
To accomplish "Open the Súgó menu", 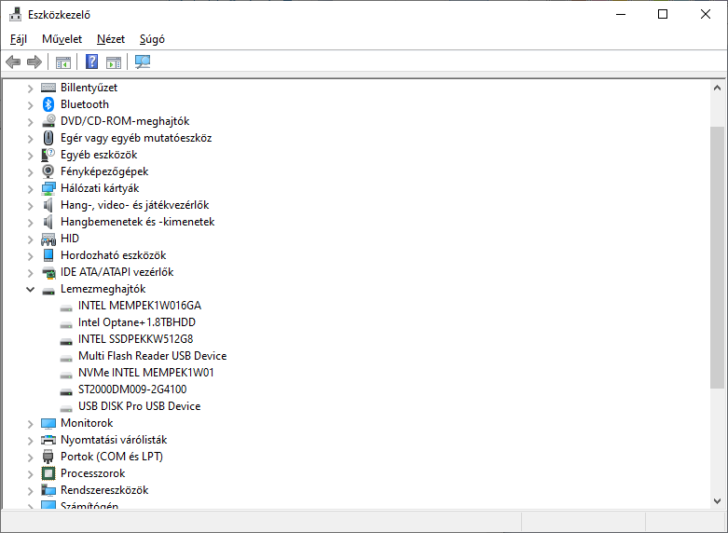I will pyautogui.click(x=152, y=39).
